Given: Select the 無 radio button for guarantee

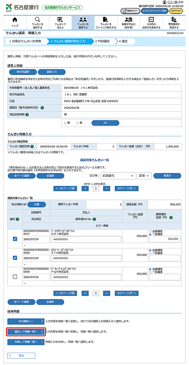Looking at the screenshot, I should (65, 123).
